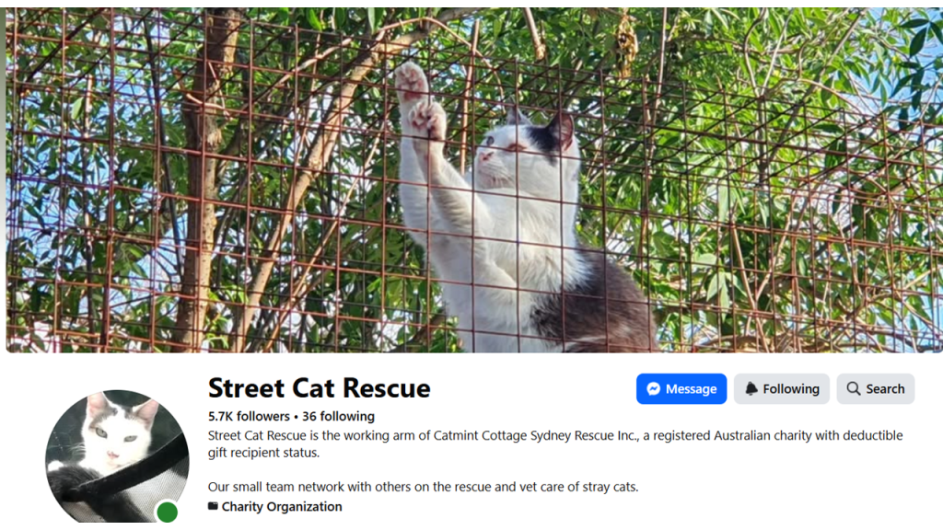
Task: Click the cat's face in profile picture
Action: click(117, 430)
